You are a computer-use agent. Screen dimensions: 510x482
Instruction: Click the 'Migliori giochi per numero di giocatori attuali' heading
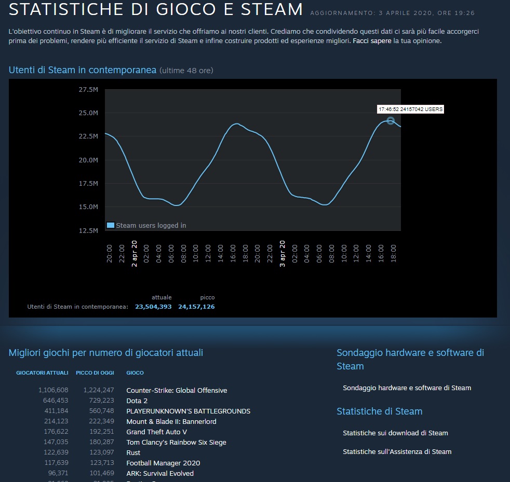point(106,353)
